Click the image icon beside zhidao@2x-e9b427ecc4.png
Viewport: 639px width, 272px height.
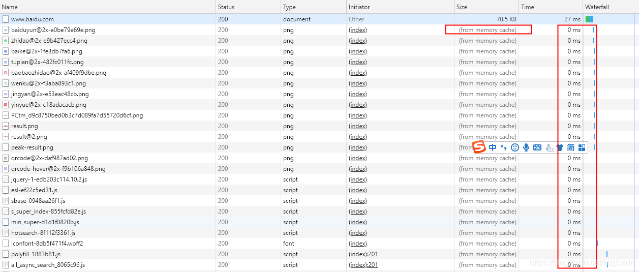(x=6, y=41)
